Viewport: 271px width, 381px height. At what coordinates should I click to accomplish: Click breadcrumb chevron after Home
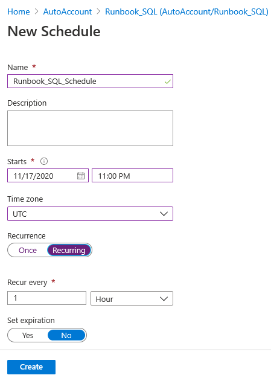click(36, 11)
